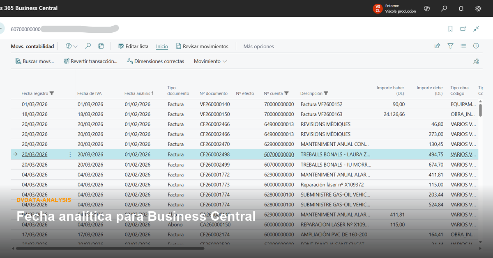Switch list layout with the lines icon
Image resolution: width=493 pixels, height=258 pixels.
463,46
